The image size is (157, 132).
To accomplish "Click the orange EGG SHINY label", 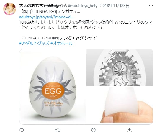I will (x=53, y=91).
